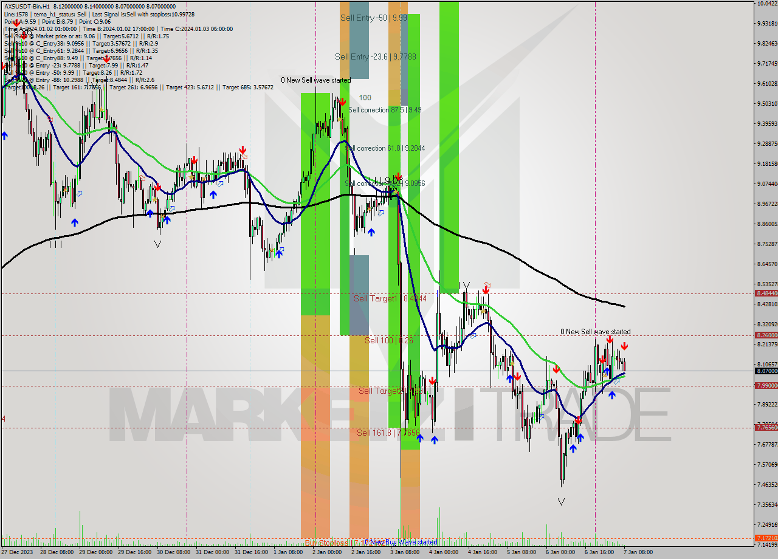Select the 'Time B:2024.01.02 17:00:00' text line
This screenshot has width=778, height=559.
[118, 29]
